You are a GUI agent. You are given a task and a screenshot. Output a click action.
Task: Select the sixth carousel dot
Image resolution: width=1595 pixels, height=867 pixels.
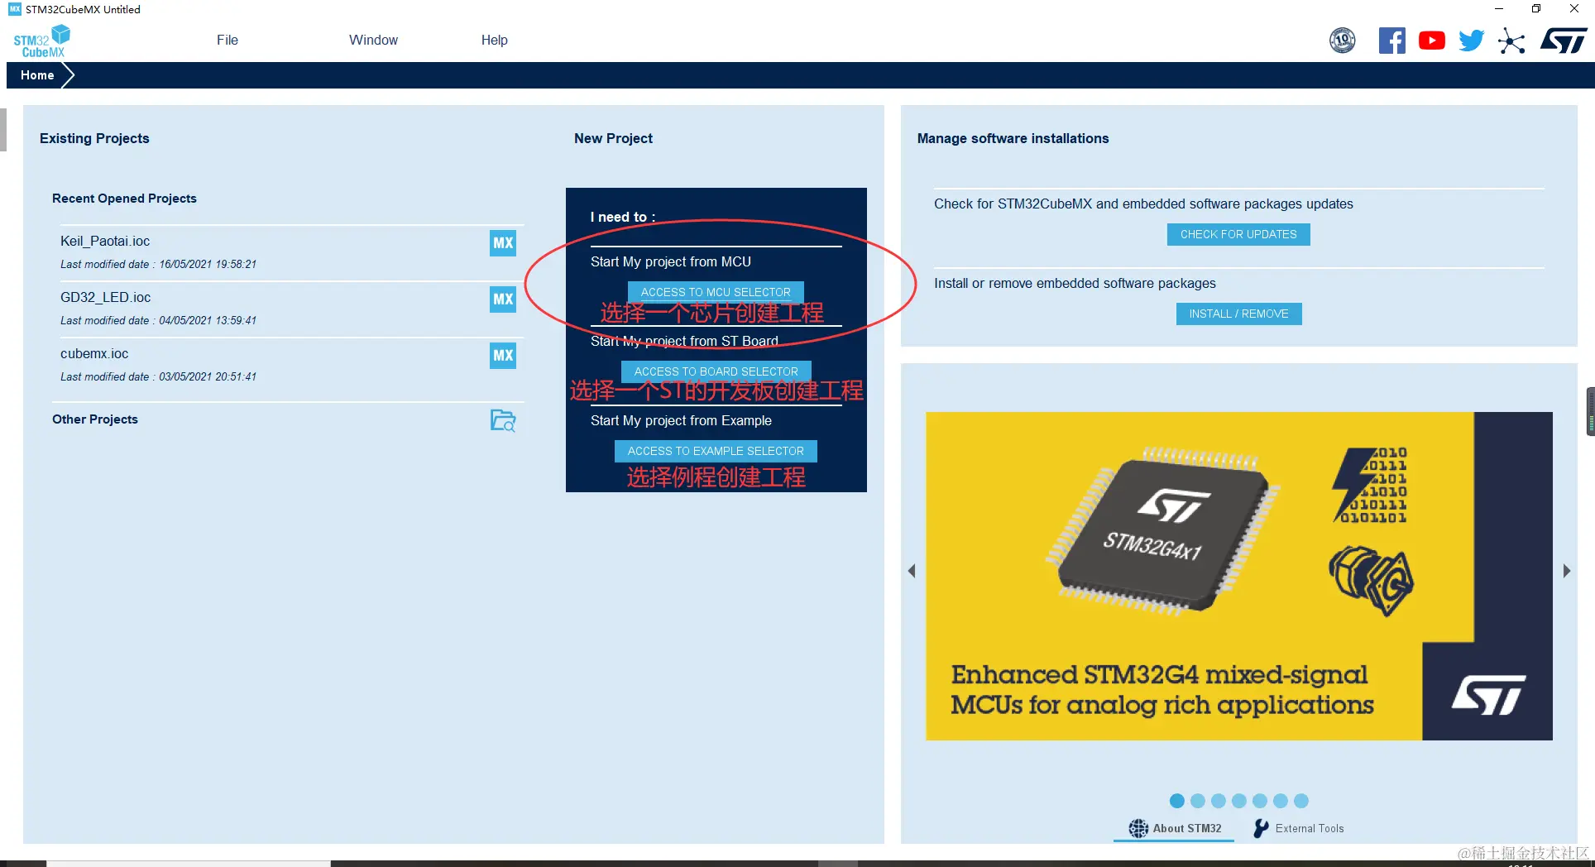(x=1280, y=801)
